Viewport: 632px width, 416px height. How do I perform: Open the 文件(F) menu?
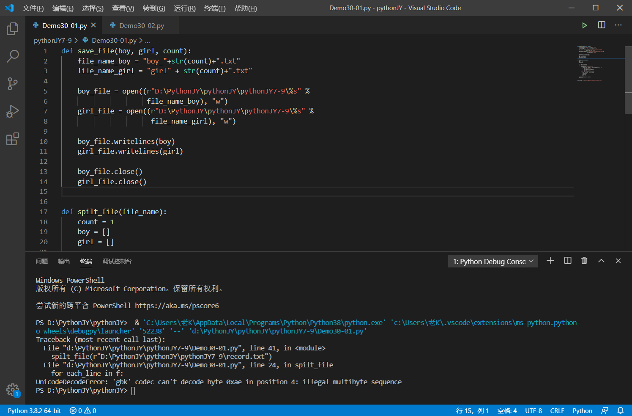click(33, 8)
